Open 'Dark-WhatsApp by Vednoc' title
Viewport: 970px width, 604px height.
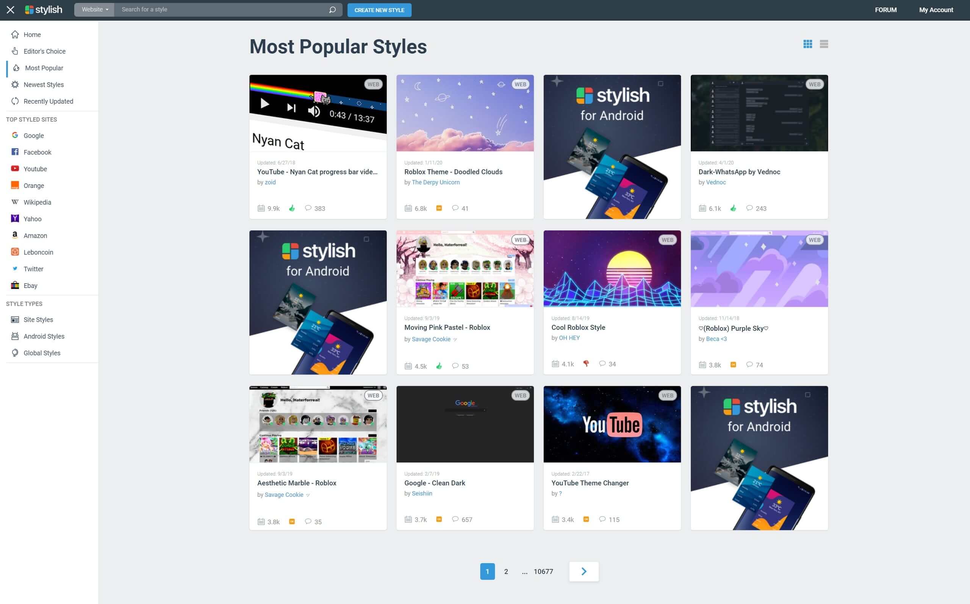point(739,172)
